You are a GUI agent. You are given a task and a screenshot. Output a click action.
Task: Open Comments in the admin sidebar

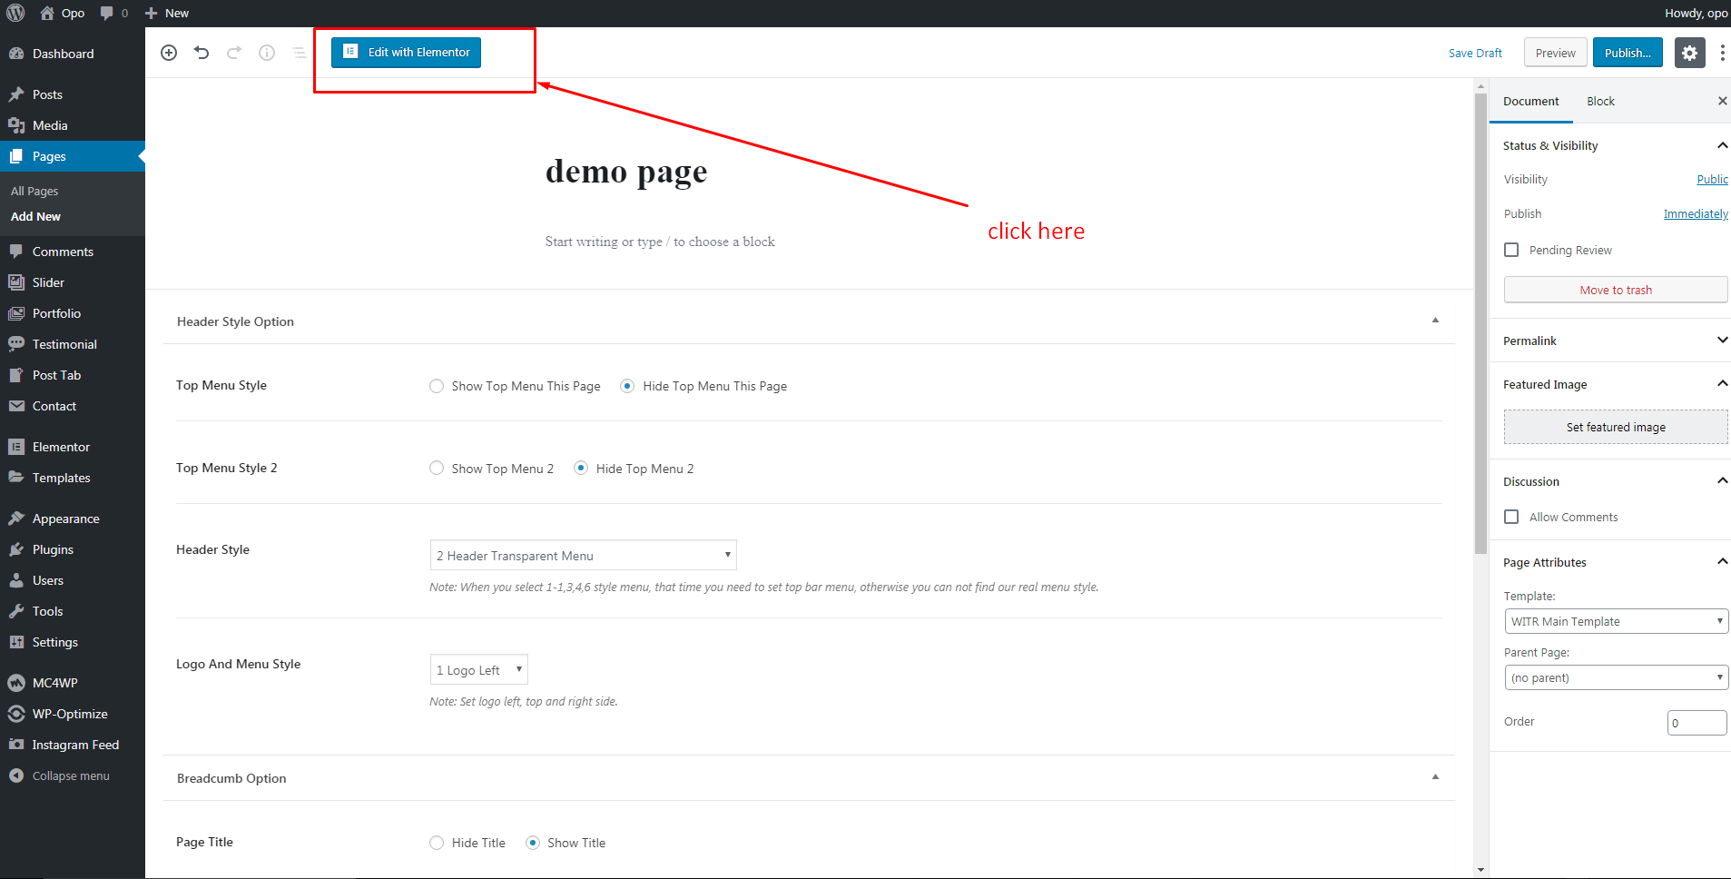click(x=73, y=252)
